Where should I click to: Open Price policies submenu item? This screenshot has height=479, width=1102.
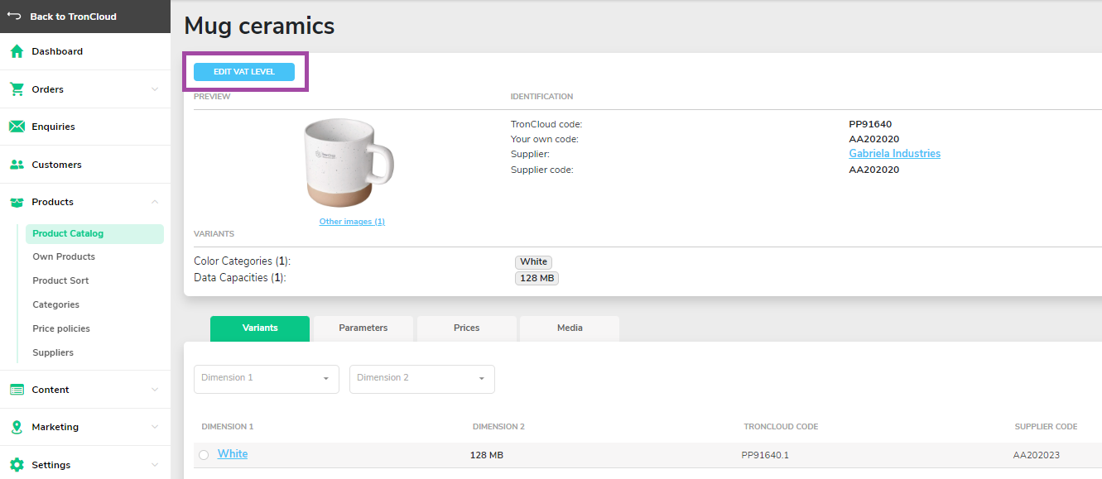(x=61, y=328)
